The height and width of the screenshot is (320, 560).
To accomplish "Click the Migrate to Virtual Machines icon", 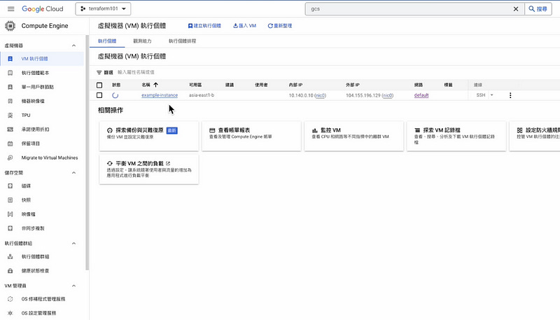I will 10,158.
